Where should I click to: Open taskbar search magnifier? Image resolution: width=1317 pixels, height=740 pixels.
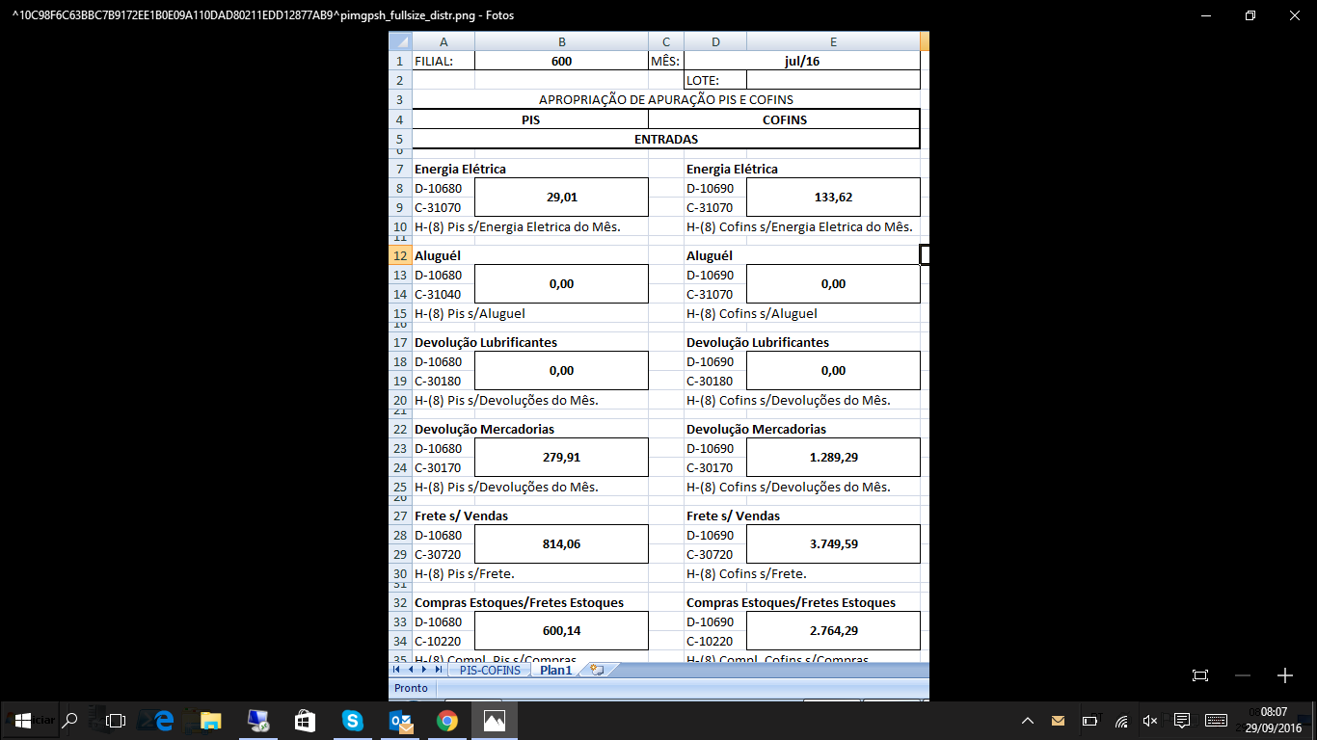69,720
